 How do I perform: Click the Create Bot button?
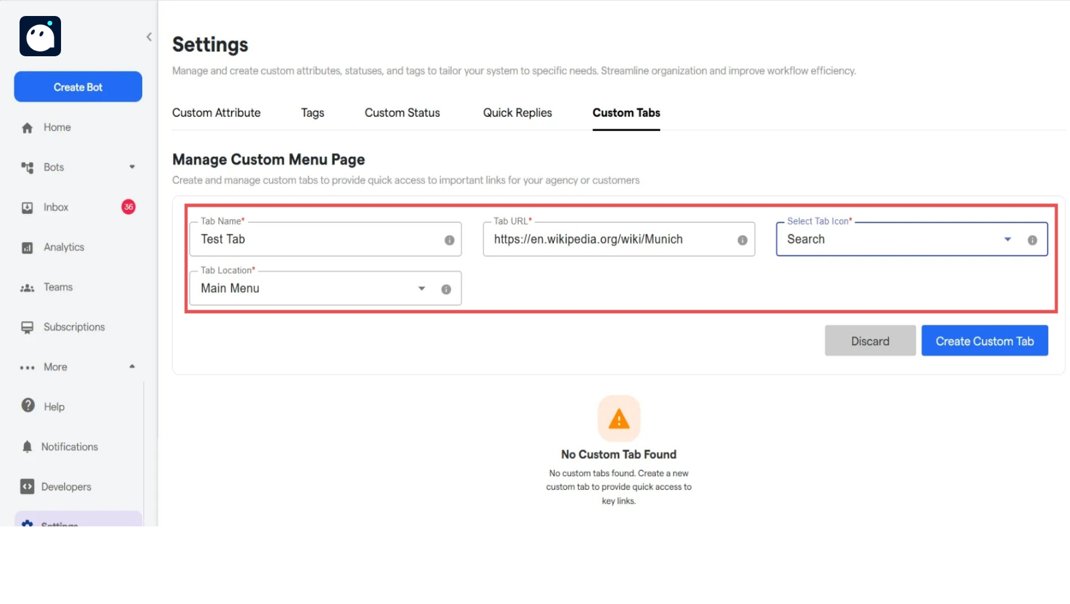point(78,87)
